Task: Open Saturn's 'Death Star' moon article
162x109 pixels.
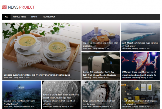Action: tap(61, 99)
